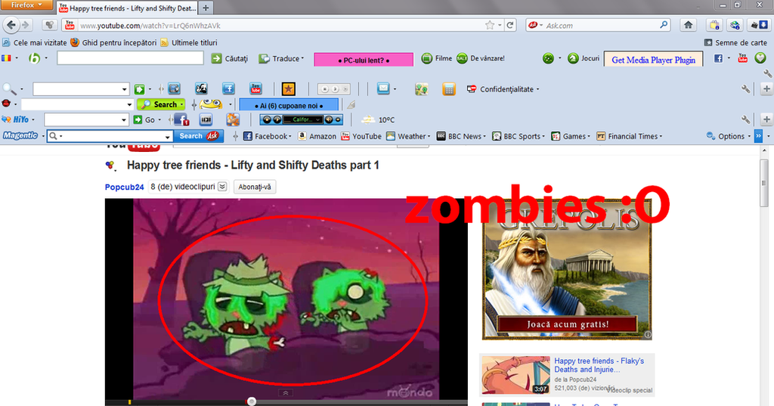Open the calculator toolbar icon
Screen dimensions: 774x406
pyautogui.click(x=449, y=89)
